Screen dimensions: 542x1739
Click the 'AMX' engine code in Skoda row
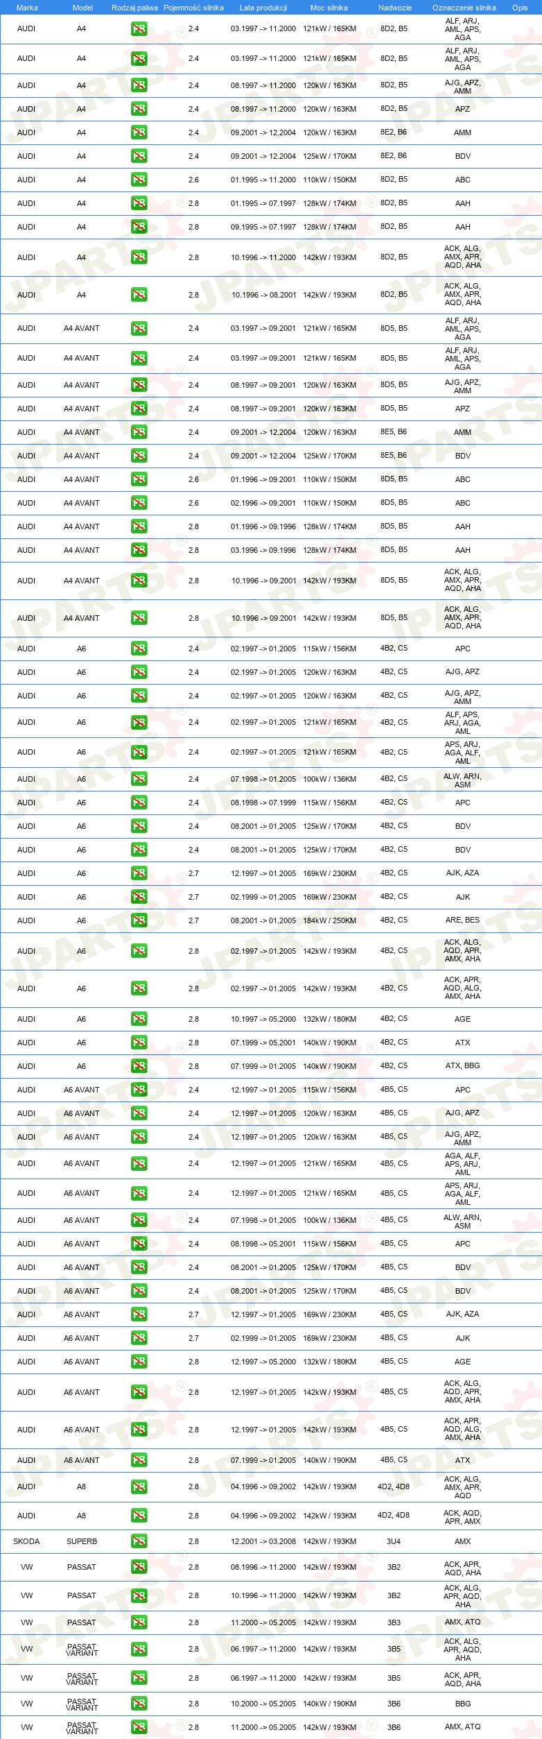[463, 1541]
